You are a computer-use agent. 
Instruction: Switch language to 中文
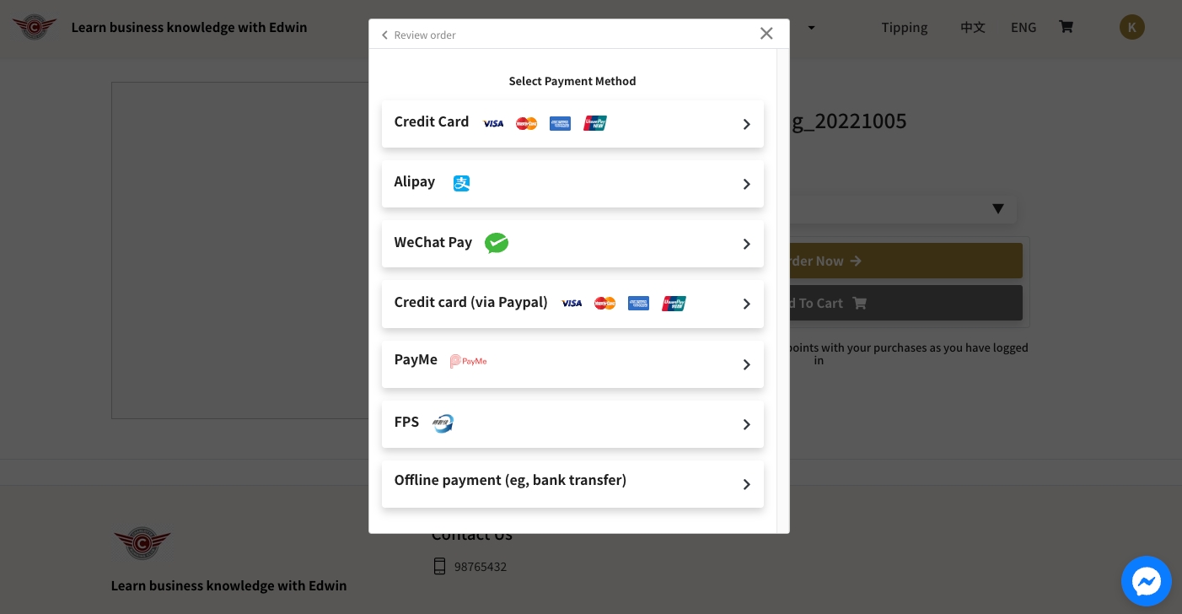tap(972, 27)
